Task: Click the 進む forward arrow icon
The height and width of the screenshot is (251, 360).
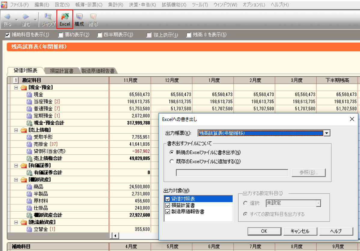Action: point(26,17)
